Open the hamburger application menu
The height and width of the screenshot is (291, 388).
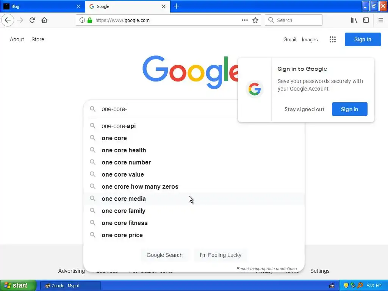pyautogui.click(x=381, y=20)
